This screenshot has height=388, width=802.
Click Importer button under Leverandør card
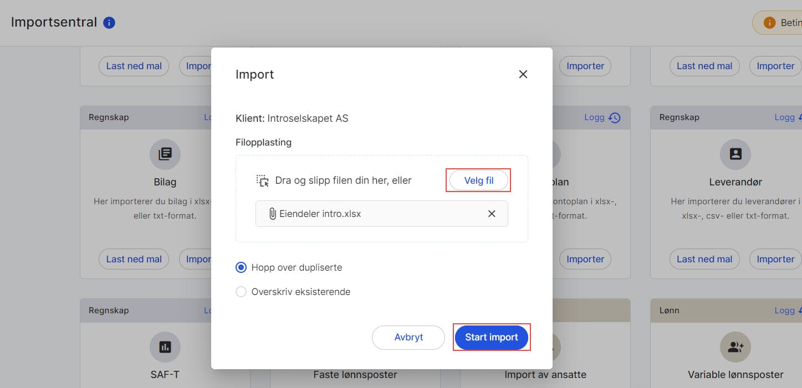pos(775,259)
